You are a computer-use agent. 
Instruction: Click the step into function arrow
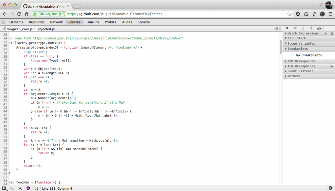coord(303,29)
